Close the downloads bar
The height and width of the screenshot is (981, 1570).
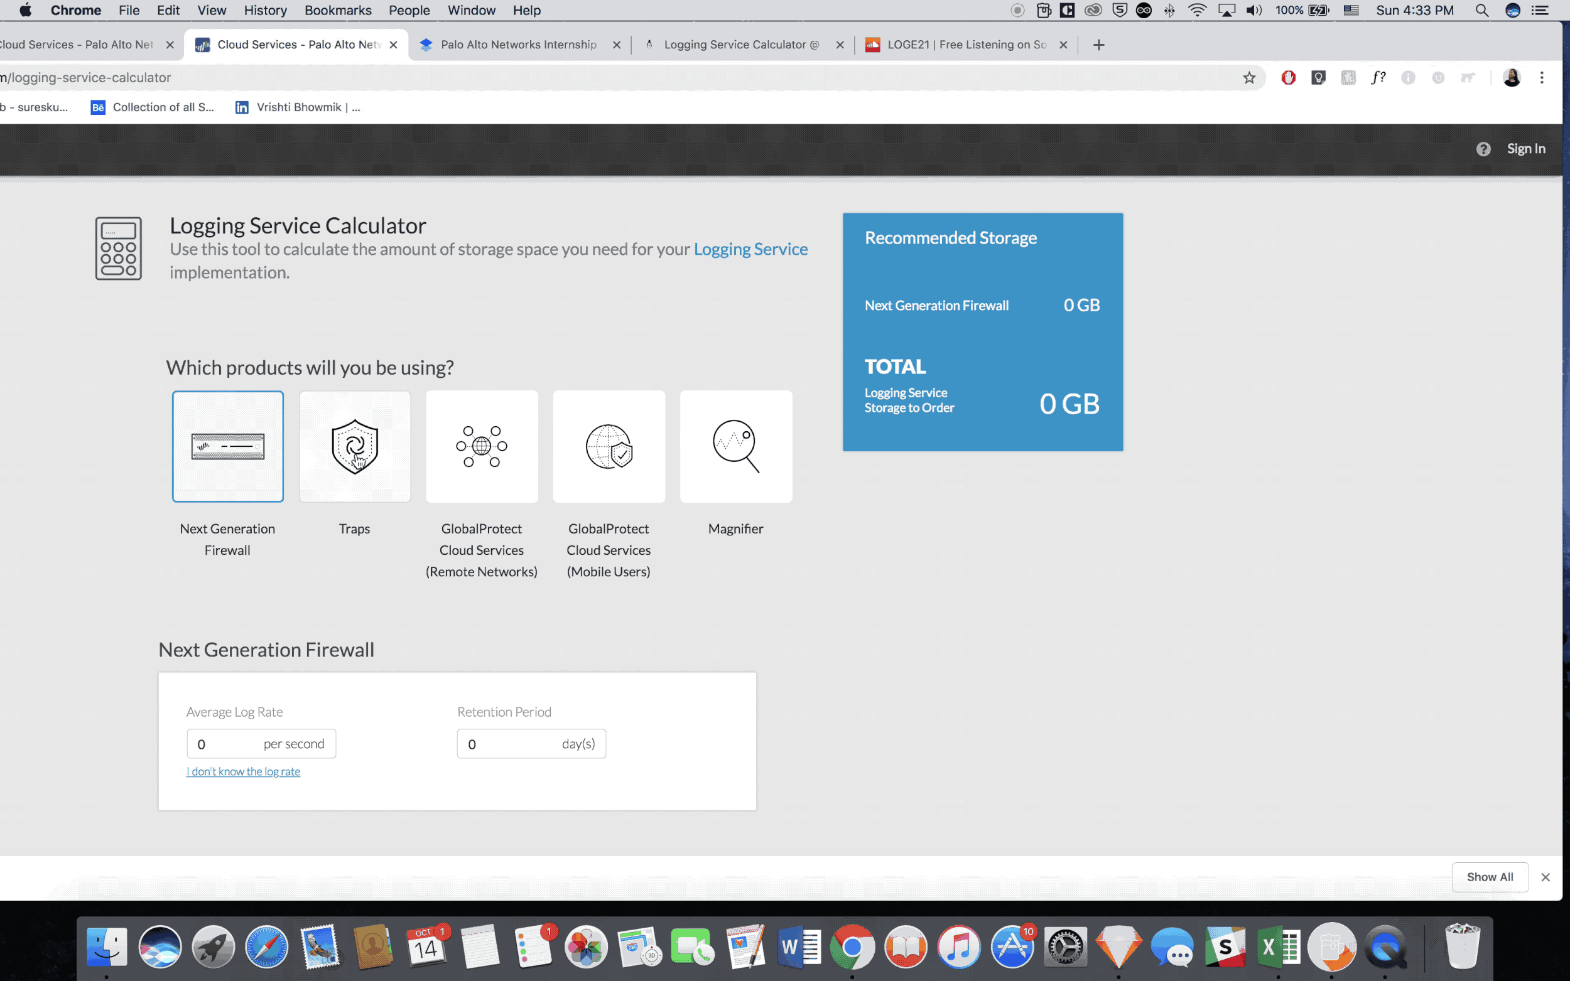click(1546, 877)
